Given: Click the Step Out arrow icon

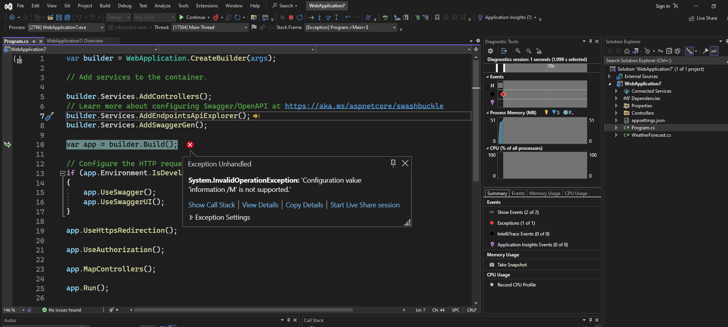Looking at the screenshot, I should 337,17.
